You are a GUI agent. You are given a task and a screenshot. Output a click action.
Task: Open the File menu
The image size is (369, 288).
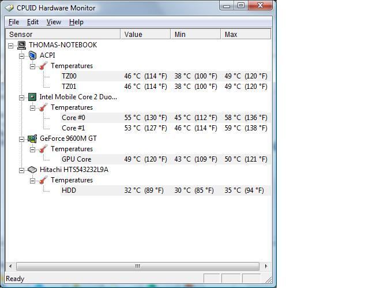coord(14,22)
